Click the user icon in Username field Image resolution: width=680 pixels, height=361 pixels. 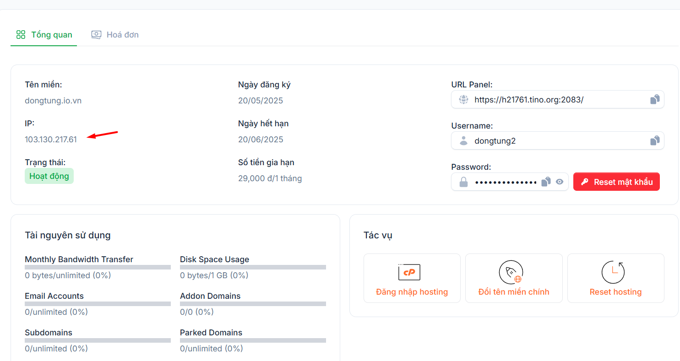(464, 140)
